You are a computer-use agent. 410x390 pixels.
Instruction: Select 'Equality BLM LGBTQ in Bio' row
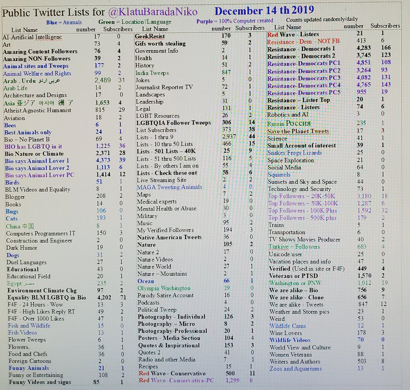click(67, 298)
